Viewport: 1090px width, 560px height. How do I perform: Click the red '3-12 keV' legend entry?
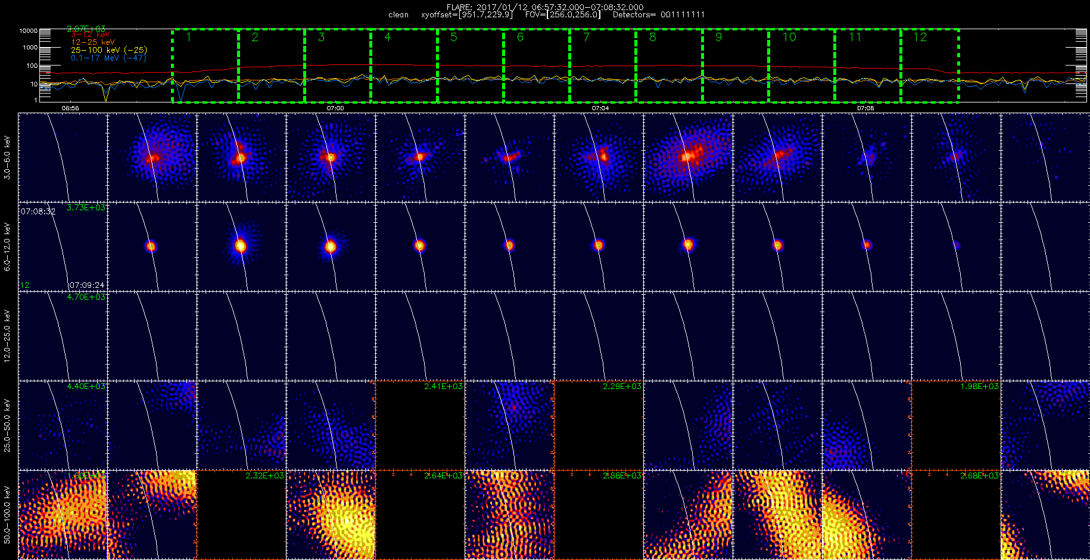(x=91, y=35)
